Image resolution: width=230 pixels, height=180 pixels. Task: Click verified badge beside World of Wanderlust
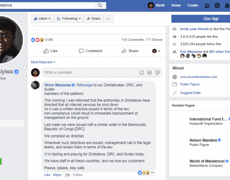click(227, 161)
